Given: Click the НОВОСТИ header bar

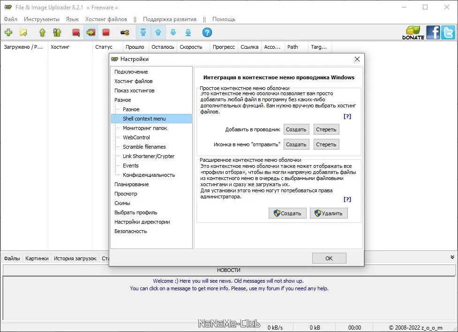Looking at the screenshot, I should 229,270.
